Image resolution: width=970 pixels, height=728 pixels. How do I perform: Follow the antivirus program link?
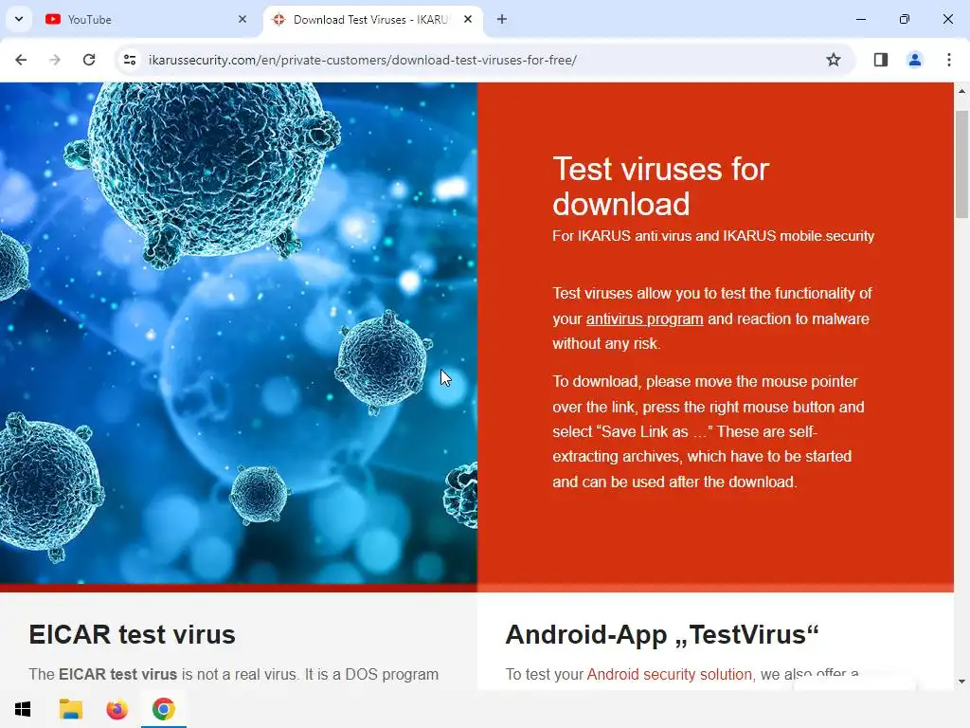(644, 318)
